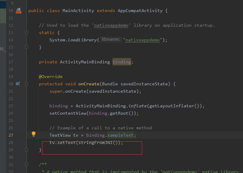Click the loadLibrary method call
Image resolution: width=243 pixels, height=173 pixels.
tap(82, 40)
